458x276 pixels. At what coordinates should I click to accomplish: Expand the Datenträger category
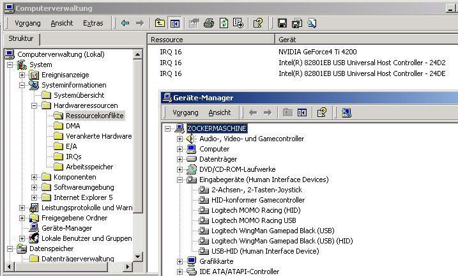[179, 159]
